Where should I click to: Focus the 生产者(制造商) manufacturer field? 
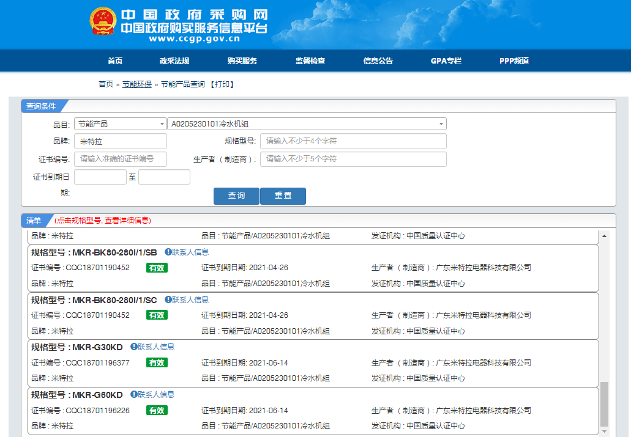point(353,159)
